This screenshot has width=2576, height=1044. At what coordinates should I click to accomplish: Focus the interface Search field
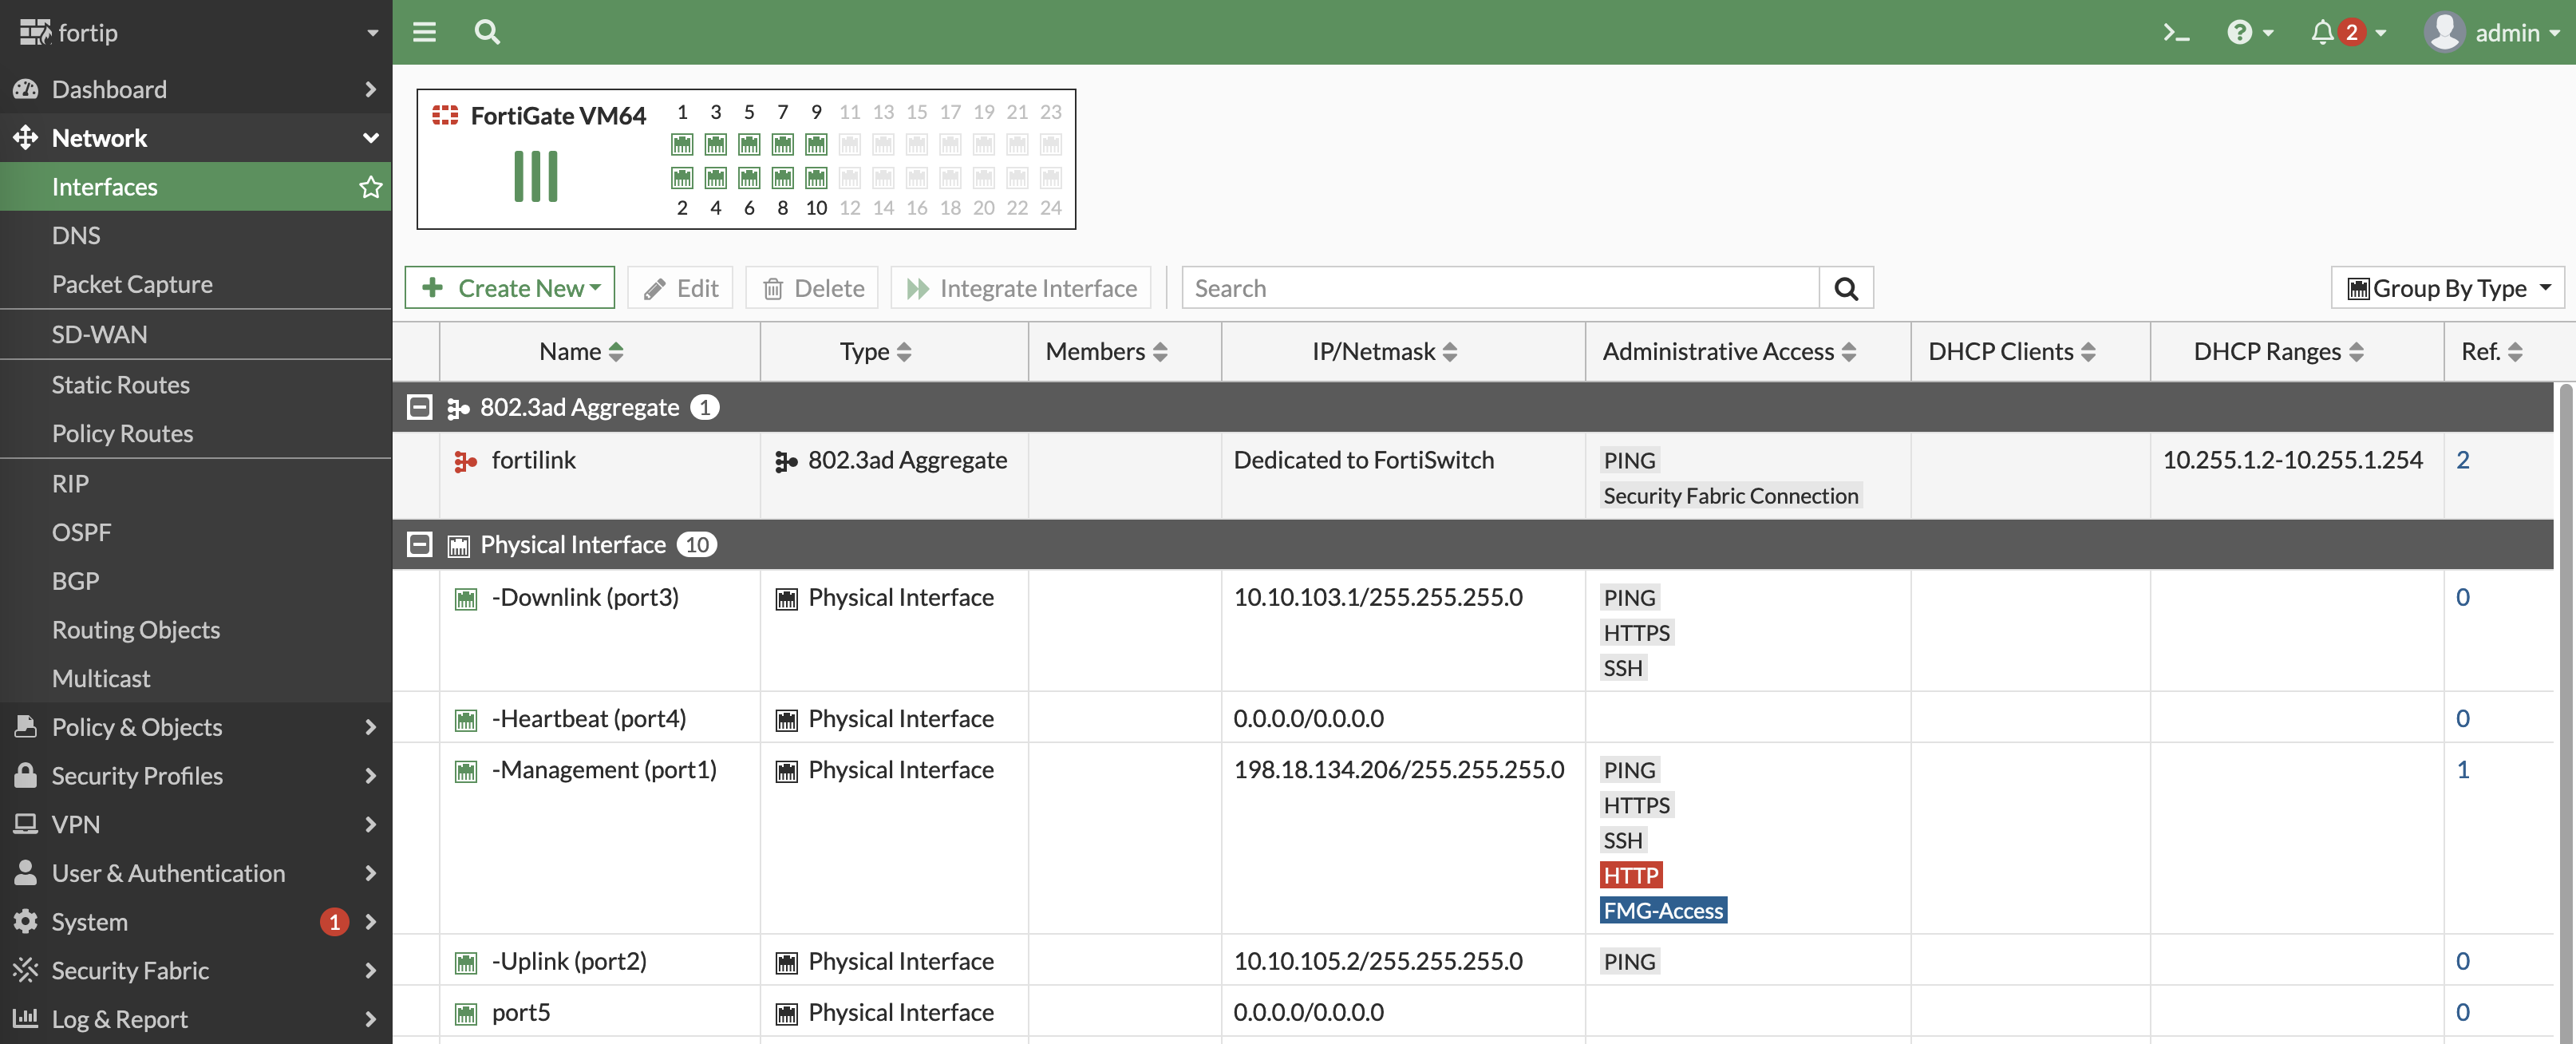(x=1499, y=289)
